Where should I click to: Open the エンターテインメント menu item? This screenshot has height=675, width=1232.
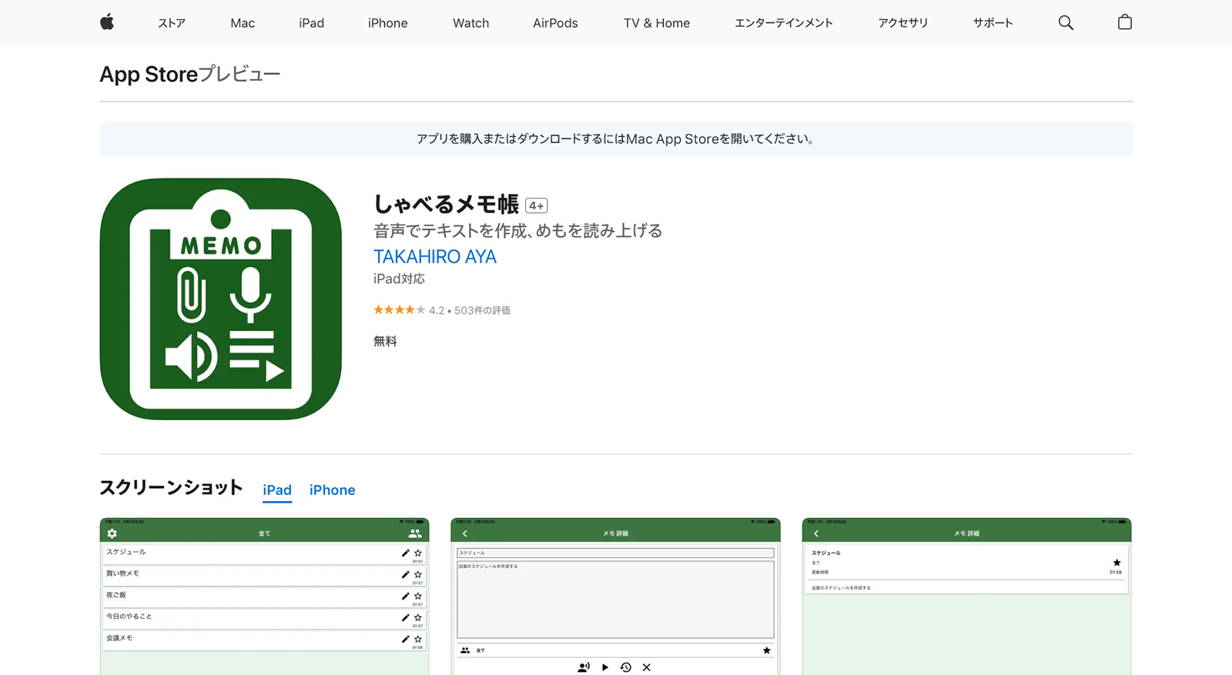pyautogui.click(x=784, y=23)
